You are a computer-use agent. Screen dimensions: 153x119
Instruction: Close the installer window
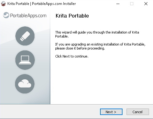[146, 4]
